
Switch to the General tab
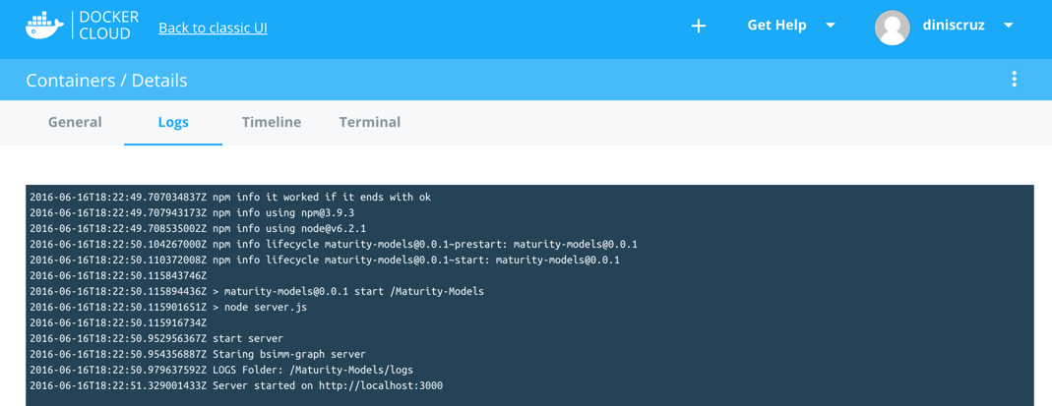pyautogui.click(x=75, y=122)
